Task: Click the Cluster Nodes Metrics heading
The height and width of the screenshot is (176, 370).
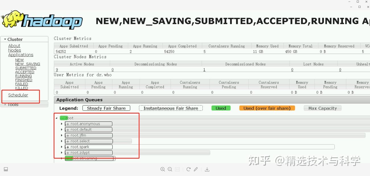Action: 80,56
